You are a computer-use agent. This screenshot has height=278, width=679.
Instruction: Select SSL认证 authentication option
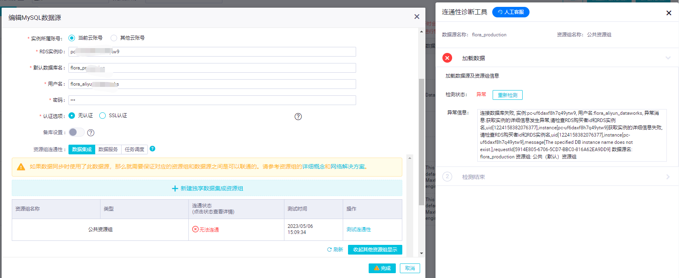pos(102,116)
